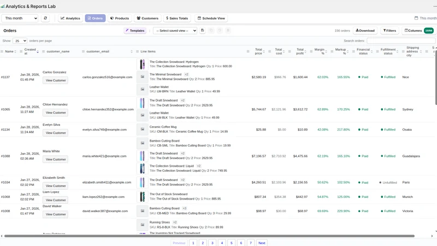The width and height of the screenshot is (437, 246).
Task: Switch to the Sales Totals tab
Action: point(177,18)
